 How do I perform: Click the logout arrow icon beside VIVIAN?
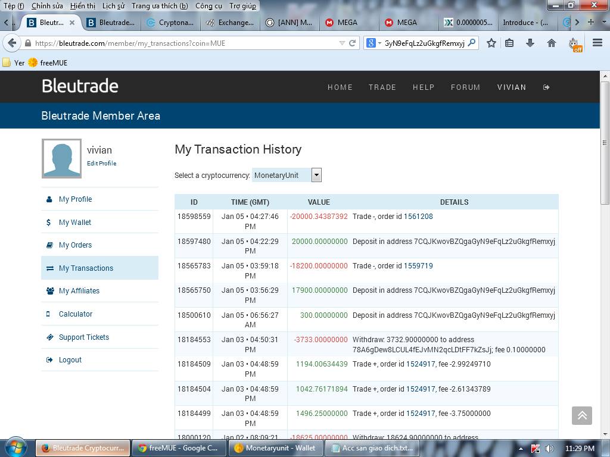tap(546, 87)
